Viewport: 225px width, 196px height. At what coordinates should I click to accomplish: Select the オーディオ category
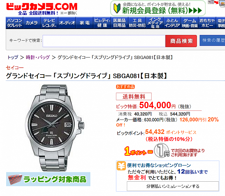(67, 23)
